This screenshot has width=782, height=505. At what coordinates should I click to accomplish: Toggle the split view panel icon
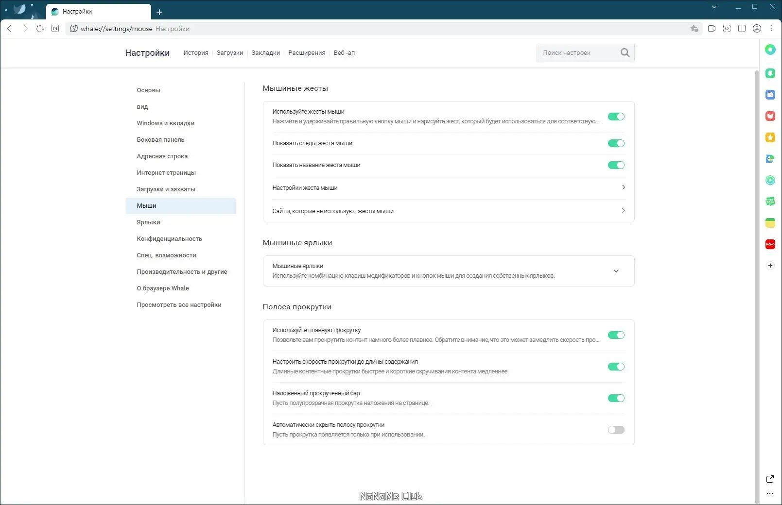tap(742, 29)
